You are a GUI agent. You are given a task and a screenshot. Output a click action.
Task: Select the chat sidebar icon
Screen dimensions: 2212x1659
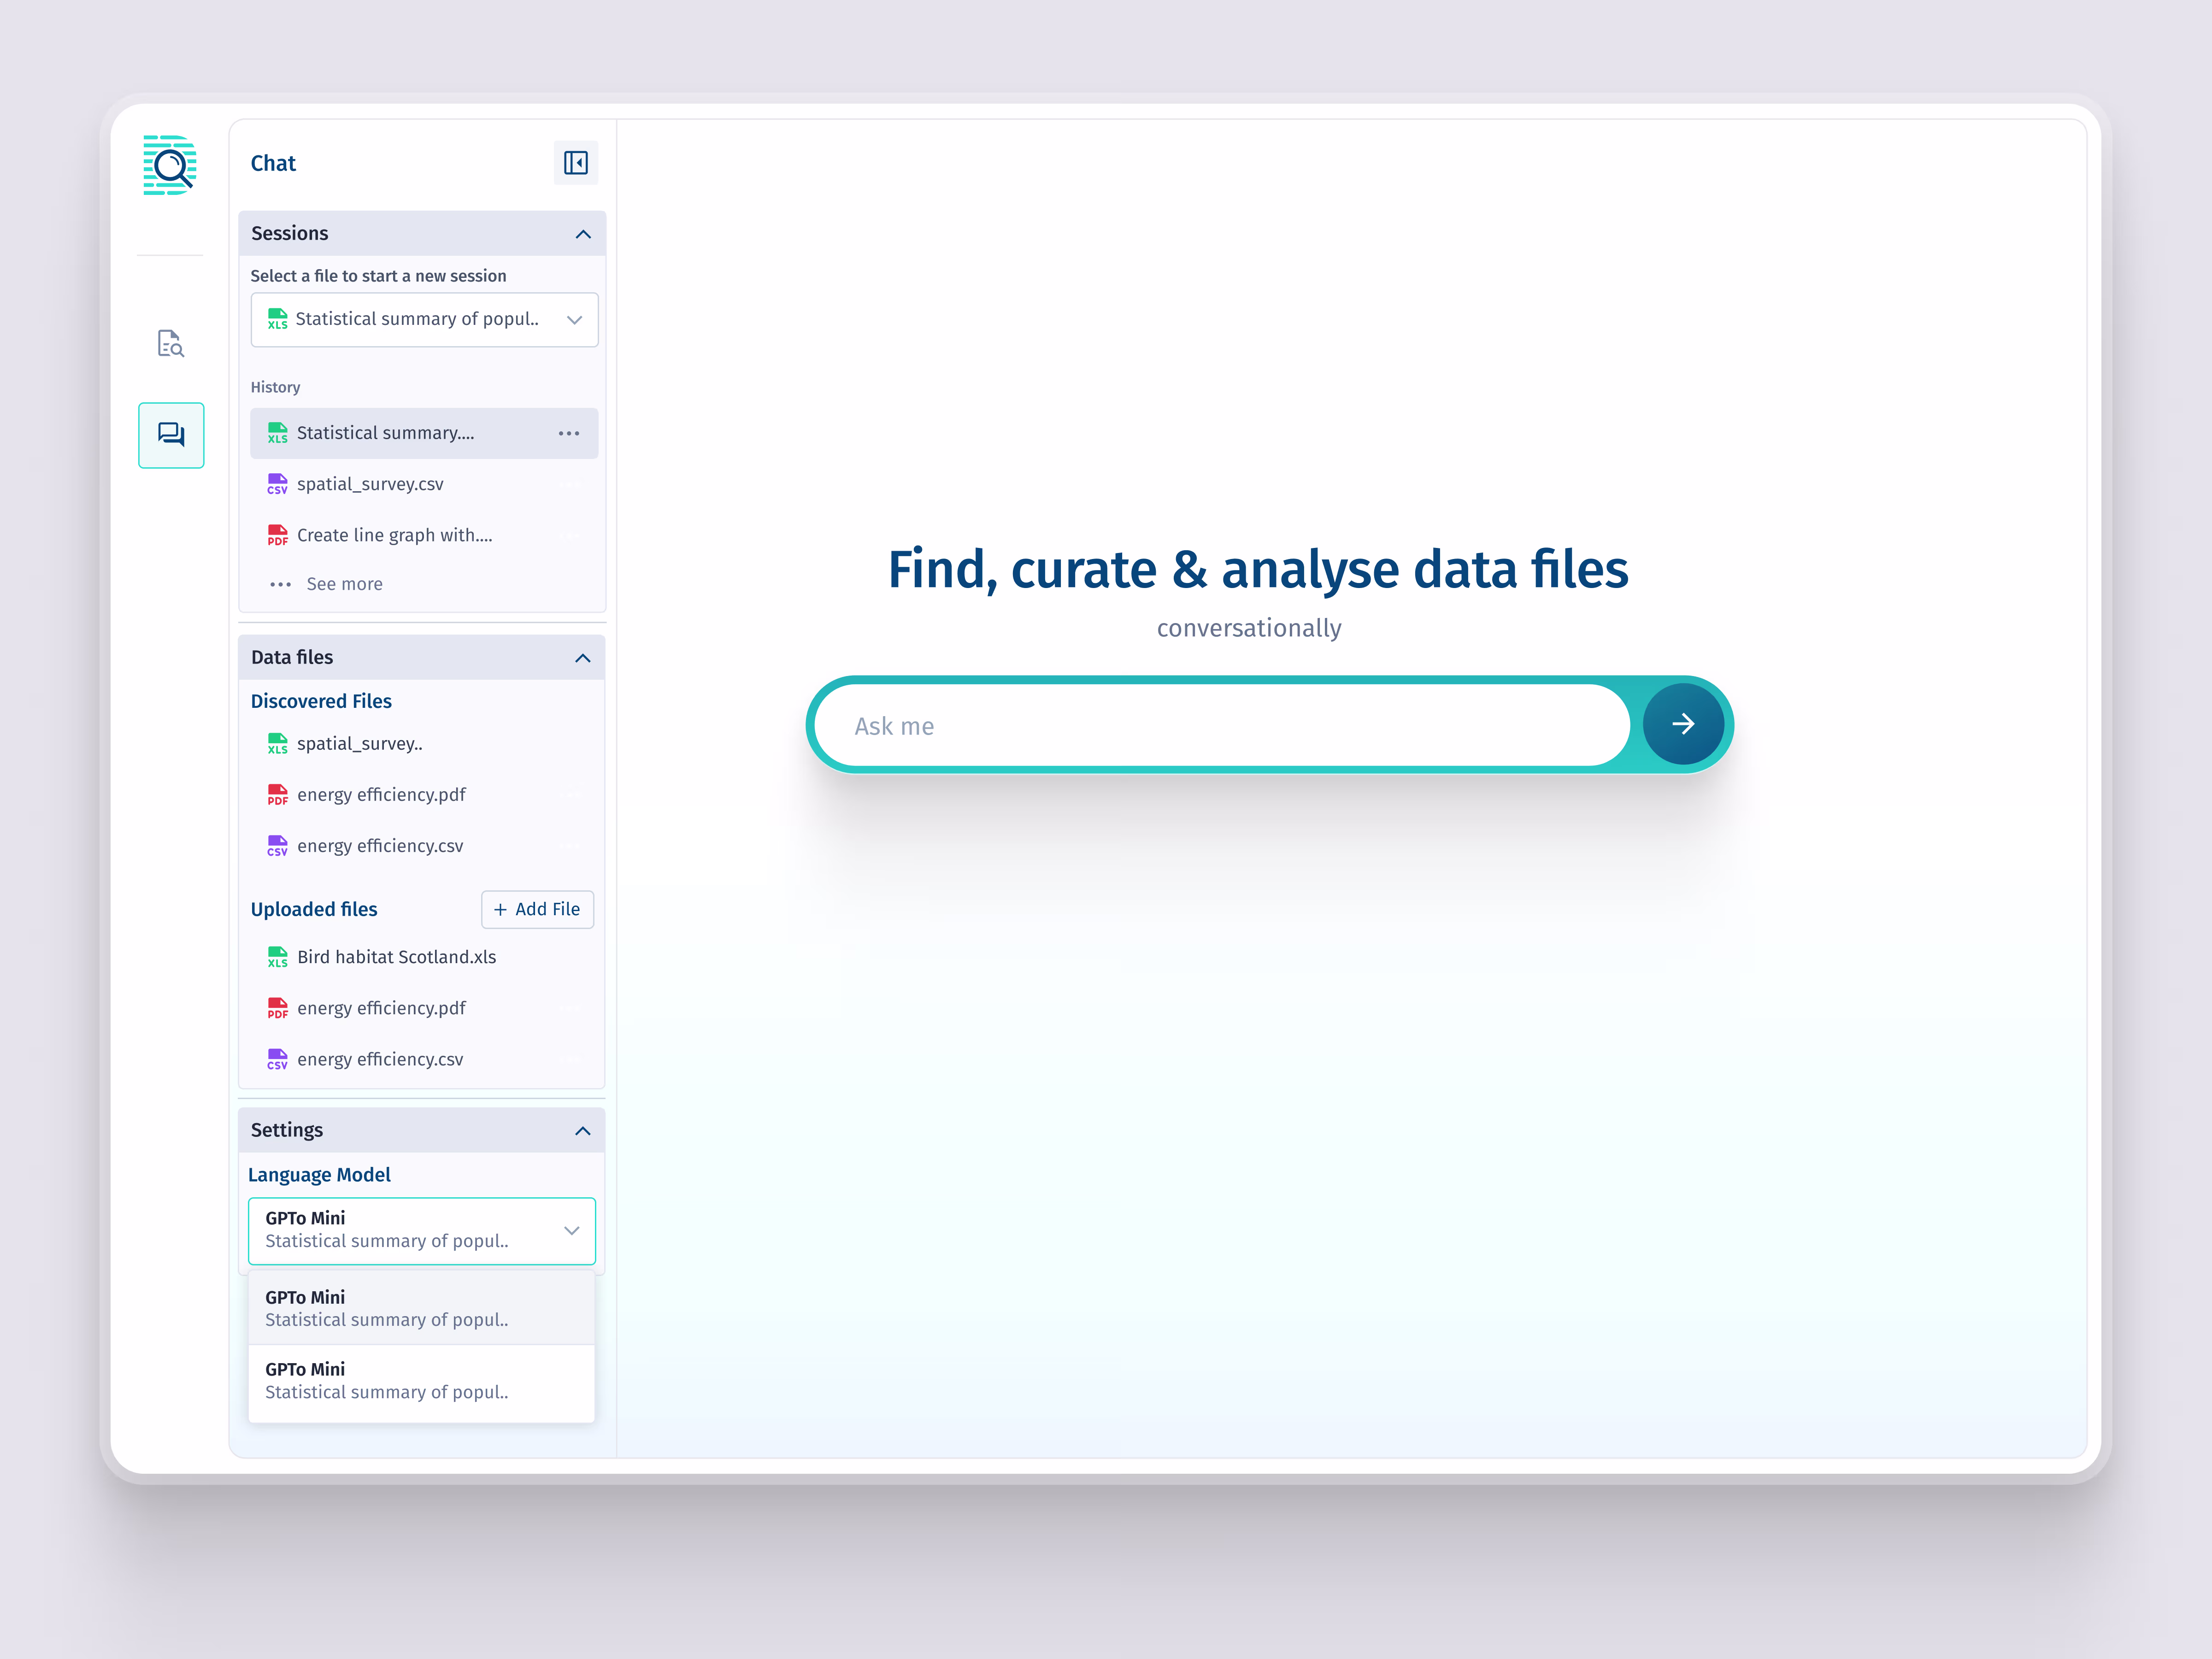coord(171,435)
